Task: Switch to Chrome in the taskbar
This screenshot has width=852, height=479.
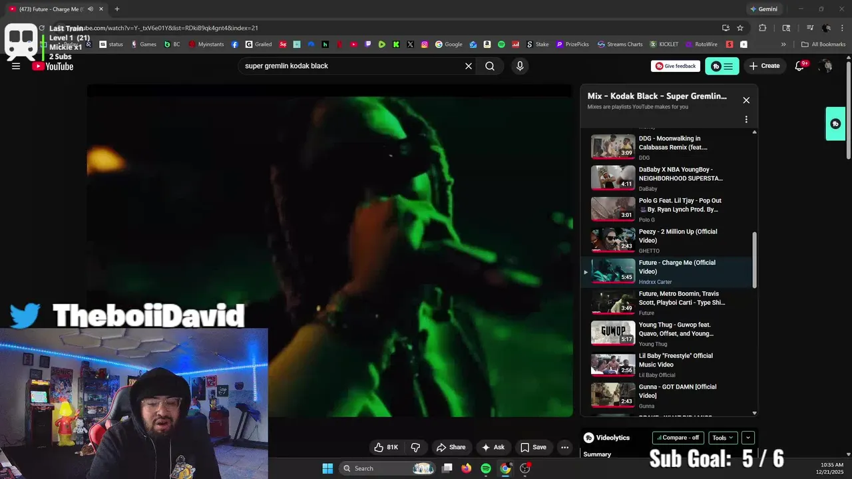Action: (x=505, y=468)
